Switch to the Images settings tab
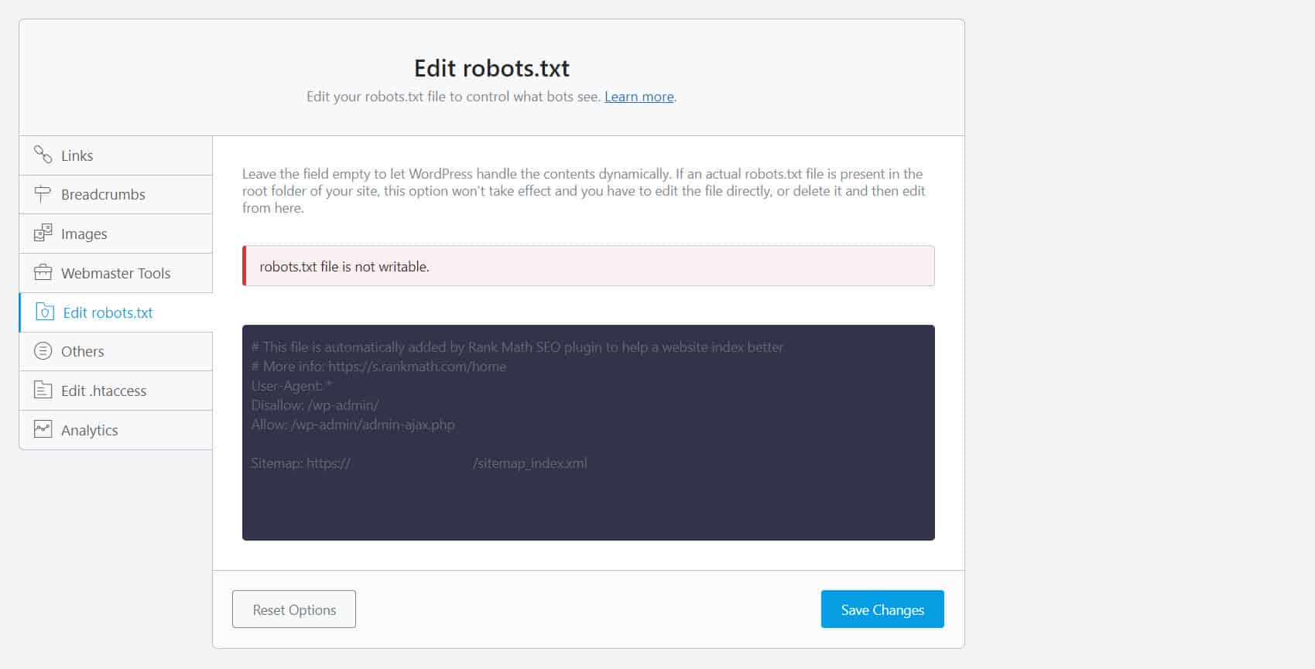 85,233
